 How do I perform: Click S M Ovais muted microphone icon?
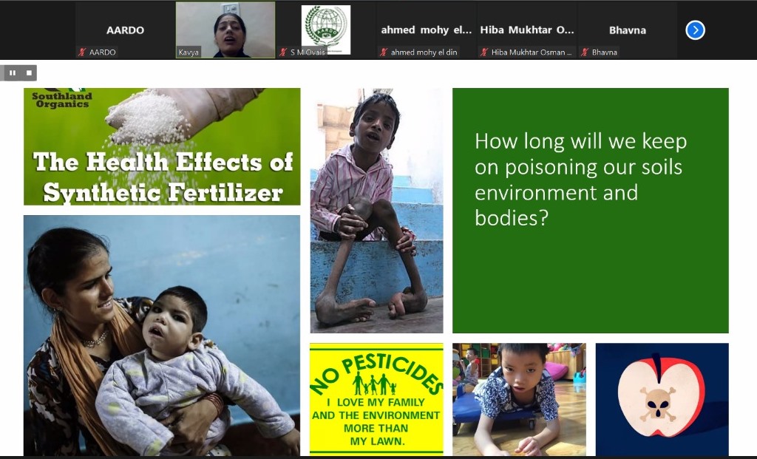coord(283,52)
